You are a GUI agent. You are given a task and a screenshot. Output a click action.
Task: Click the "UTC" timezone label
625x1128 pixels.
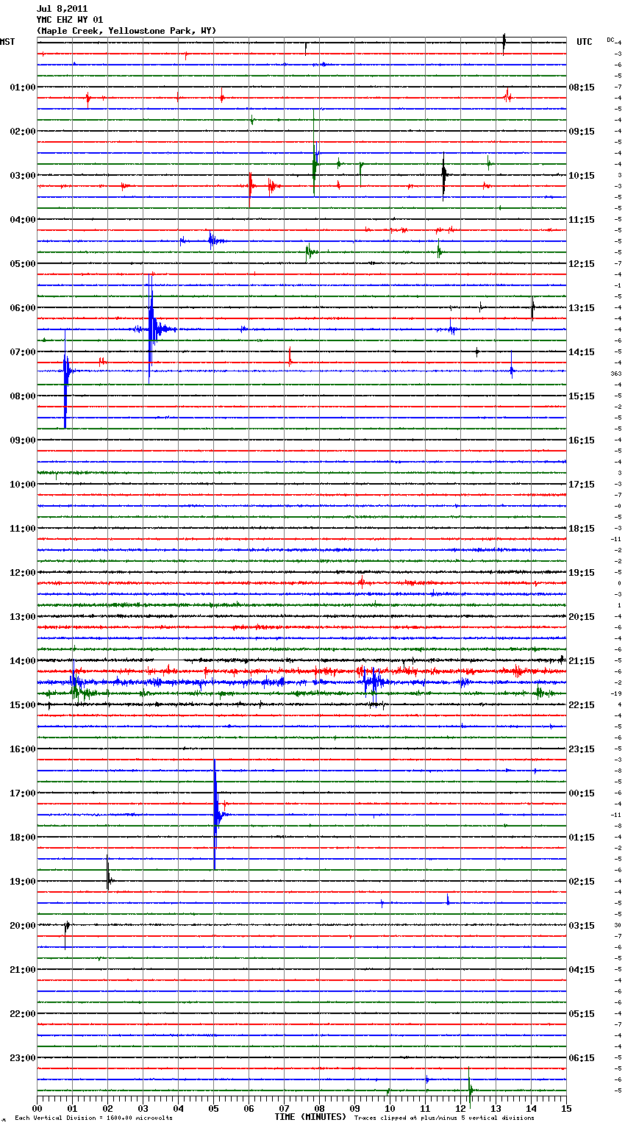(584, 42)
